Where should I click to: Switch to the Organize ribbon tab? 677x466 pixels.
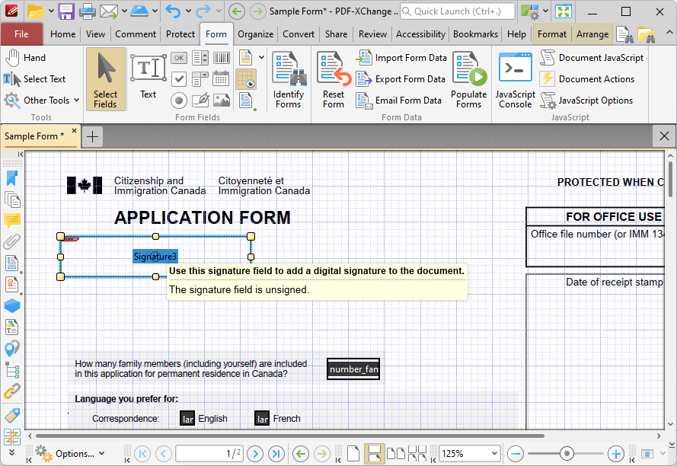(255, 34)
